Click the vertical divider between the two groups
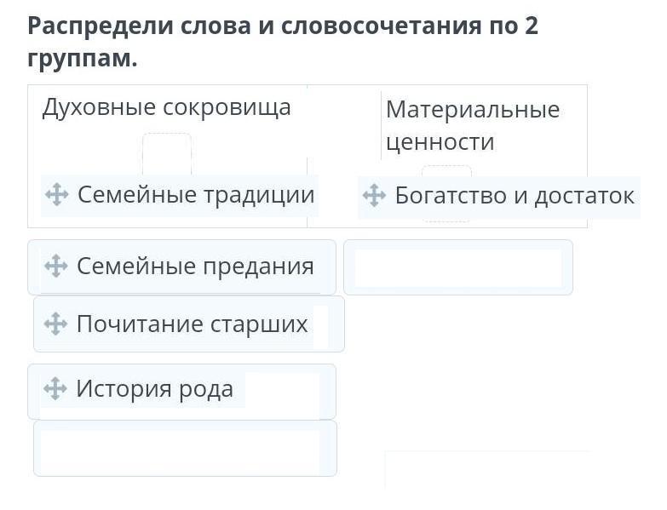Image resolution: width=667 pixels, height=510 pixels. (308, 128)
